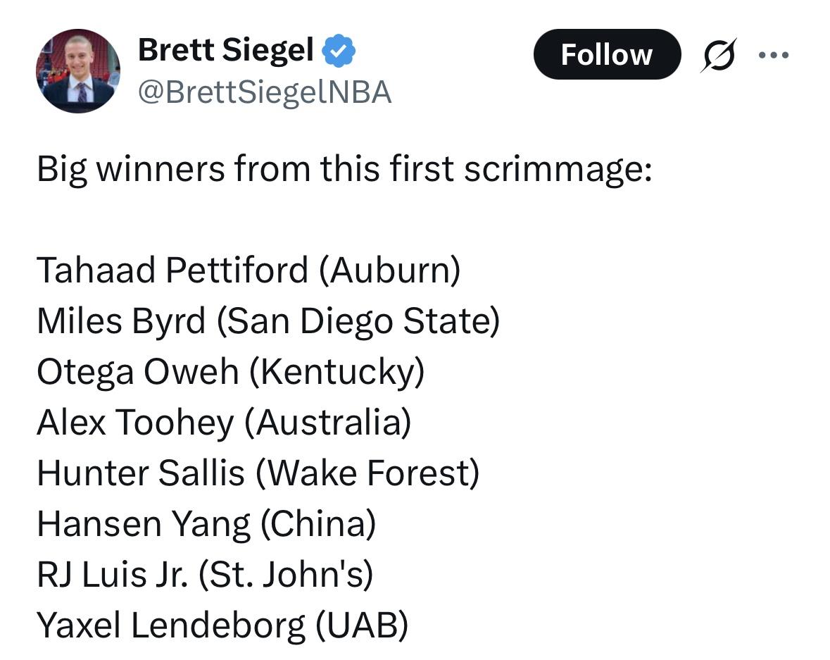Tap the Hunter Sallis name
The height and width of the screenshot is (660, 830).
pyautogui.click(x=140, y=473)
